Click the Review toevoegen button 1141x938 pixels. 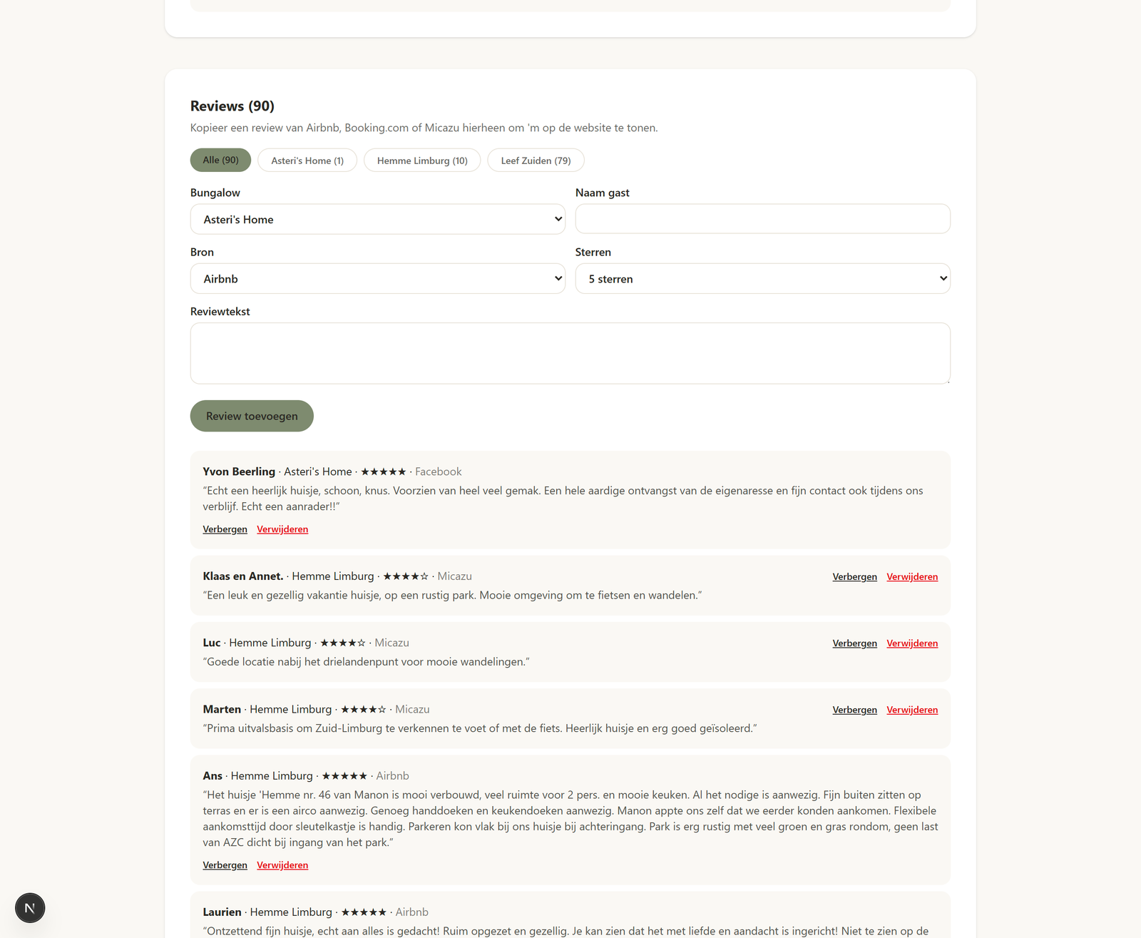(x=252, y=416)
